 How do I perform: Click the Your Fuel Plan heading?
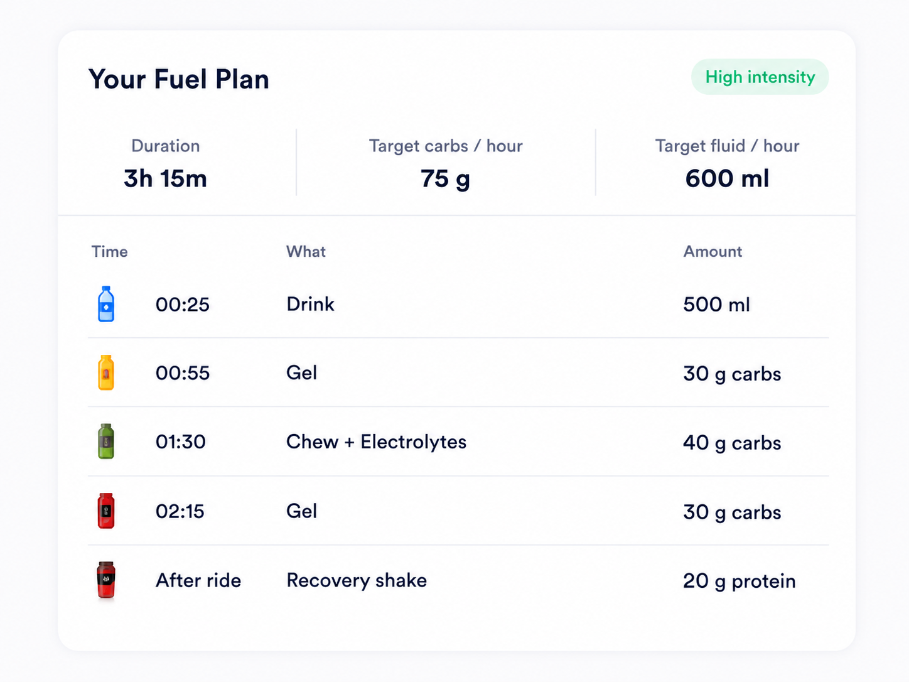pyautogui.click(x=179, y=80)
